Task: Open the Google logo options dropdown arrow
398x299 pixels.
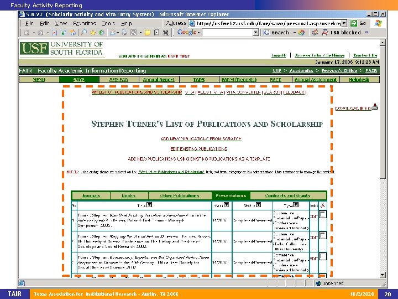Action: pos(199,33)
